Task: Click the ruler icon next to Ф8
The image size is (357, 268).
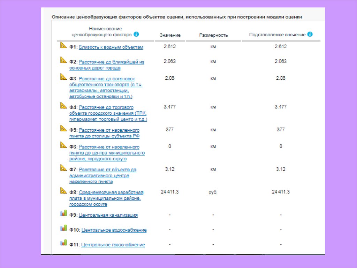Action: click(x=63, y=191)
